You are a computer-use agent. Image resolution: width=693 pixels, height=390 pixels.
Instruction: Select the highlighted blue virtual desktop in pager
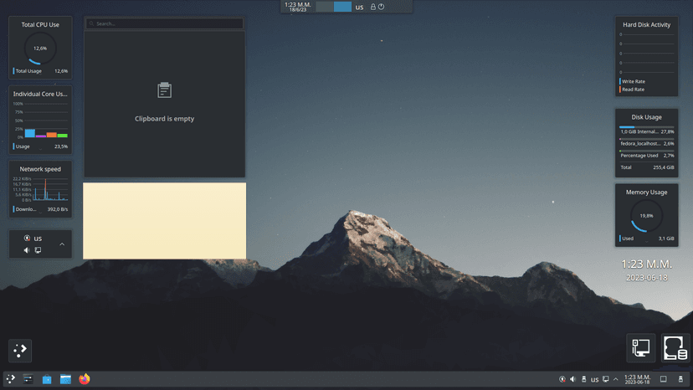[342, 7]
